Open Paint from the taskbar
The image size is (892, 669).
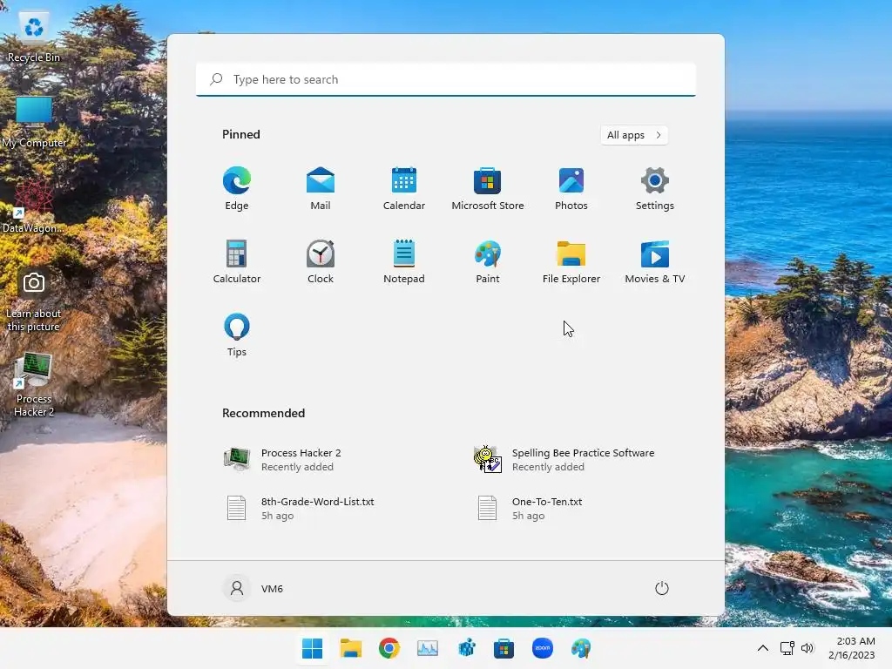(x=581, y=648)
